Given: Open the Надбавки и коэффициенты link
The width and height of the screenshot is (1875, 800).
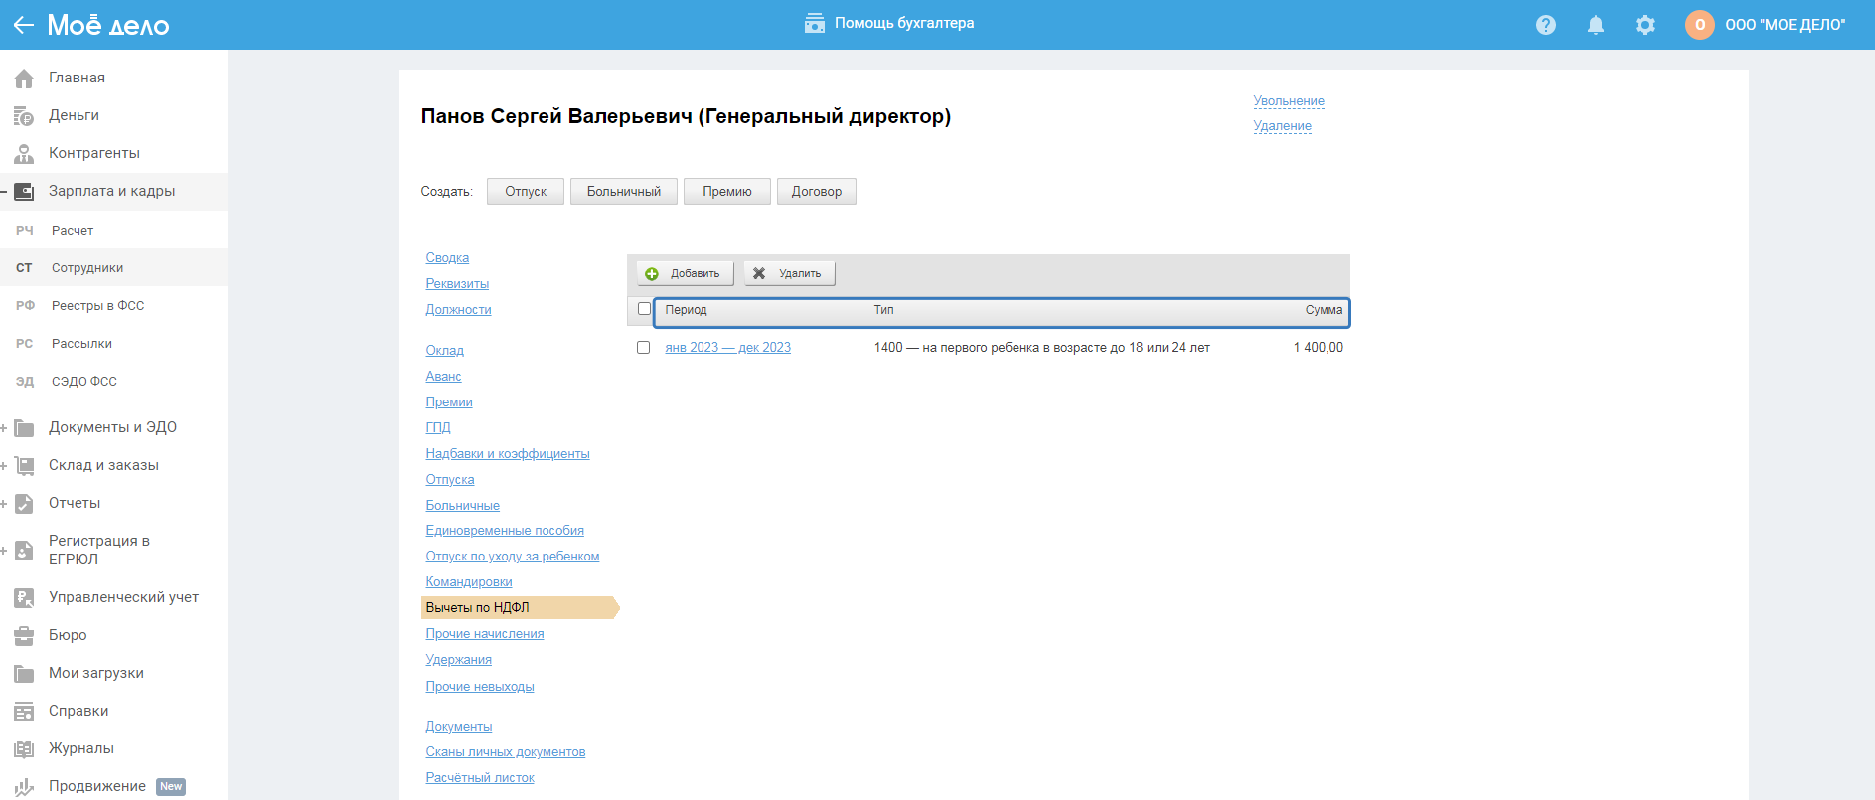Looking at the screenshot, I should [508, 454].
